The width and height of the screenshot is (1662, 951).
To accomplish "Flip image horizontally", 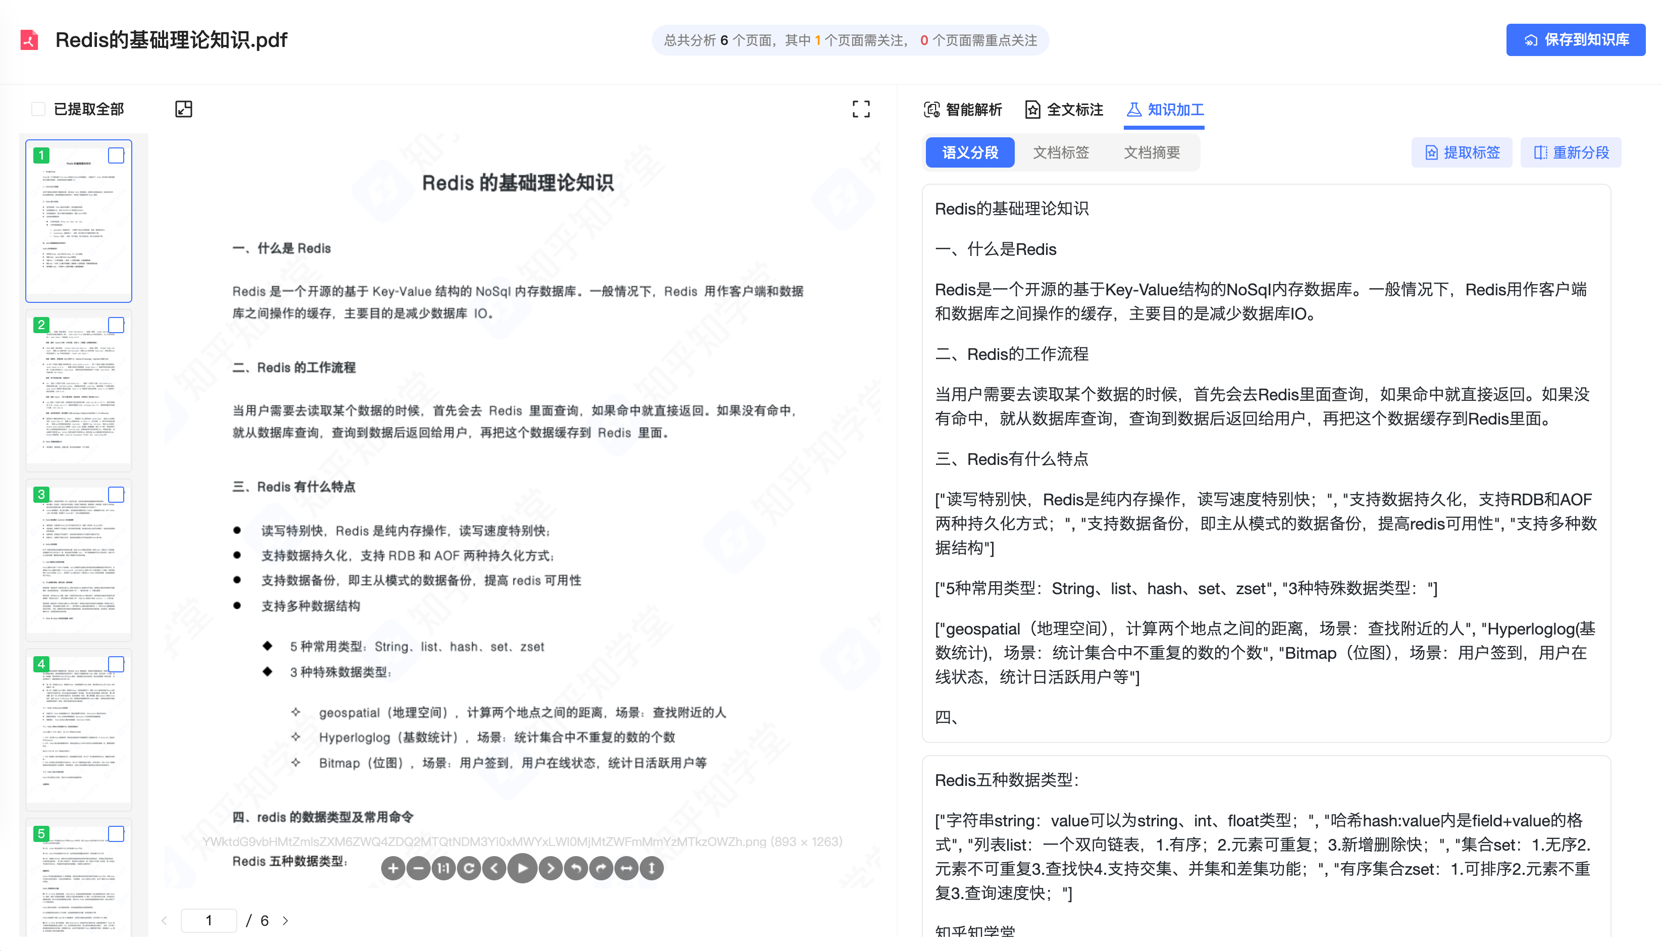I will [626, 868].
